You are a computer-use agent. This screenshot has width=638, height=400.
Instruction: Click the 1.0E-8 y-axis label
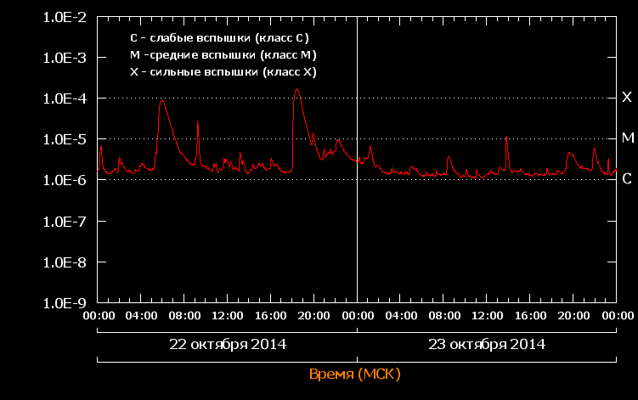pos(65,262)
